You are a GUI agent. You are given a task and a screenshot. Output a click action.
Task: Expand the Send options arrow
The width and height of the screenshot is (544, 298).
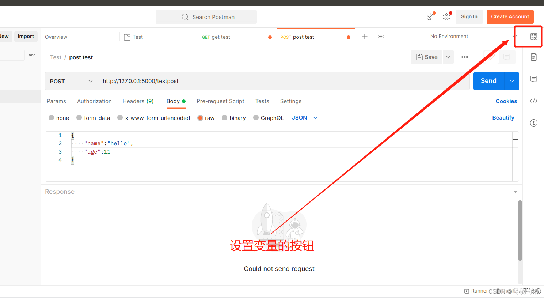coord(512,81)
